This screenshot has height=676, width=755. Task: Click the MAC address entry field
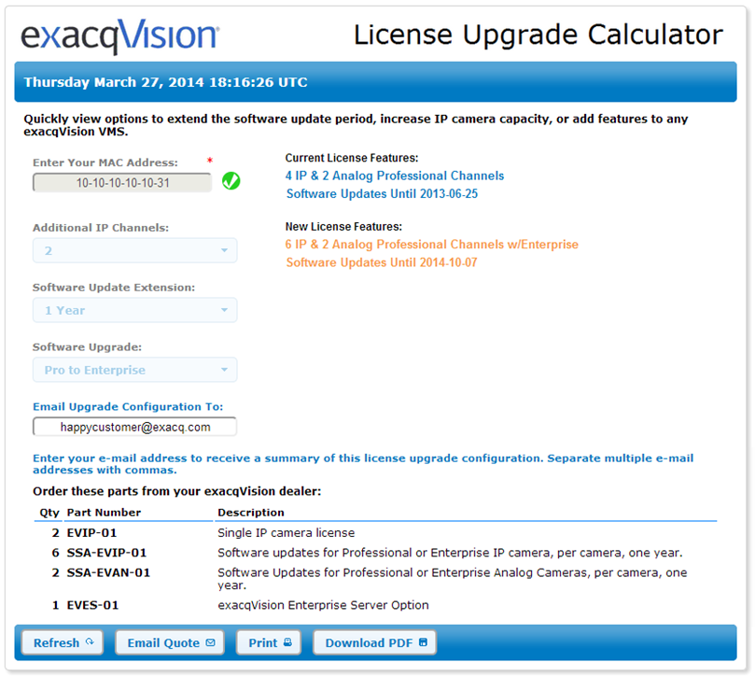[x=121, y=181]
